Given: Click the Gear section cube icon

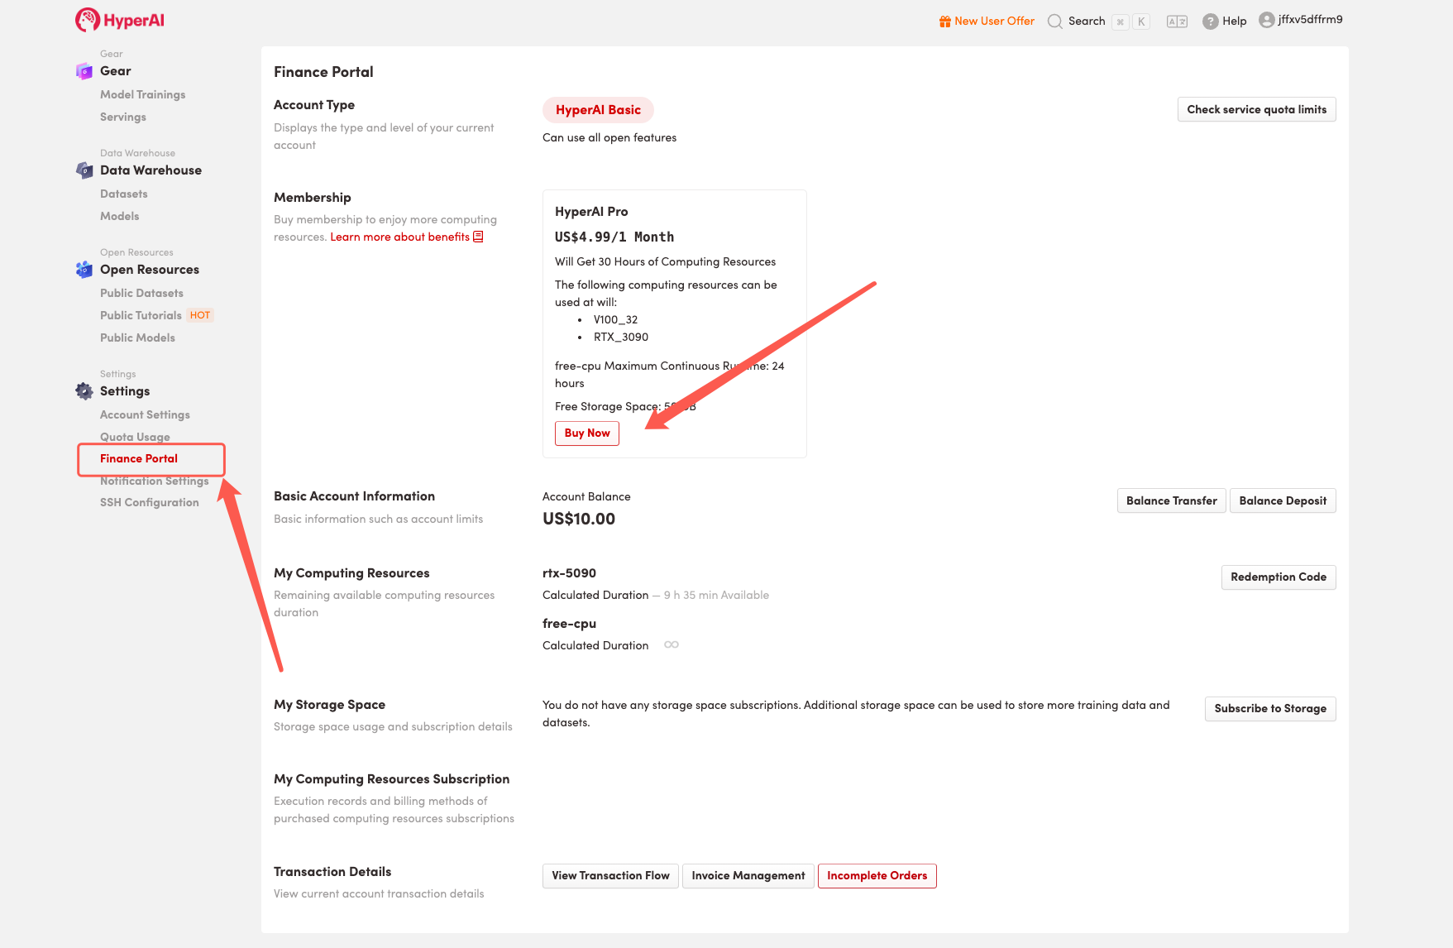Looking at the screenshot, I should click(84, 71).
